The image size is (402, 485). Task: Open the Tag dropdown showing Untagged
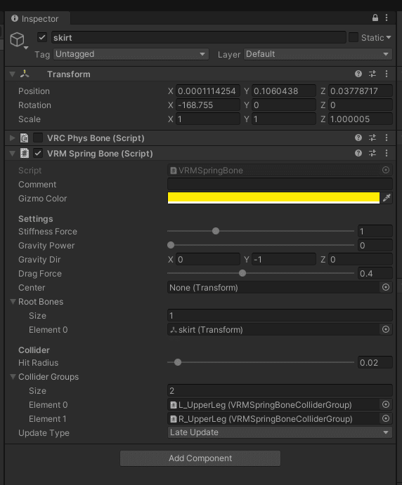[x=131, y=54]
